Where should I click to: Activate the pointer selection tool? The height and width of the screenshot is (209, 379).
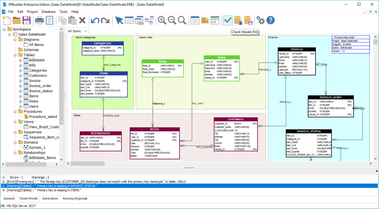coord(120,20)
